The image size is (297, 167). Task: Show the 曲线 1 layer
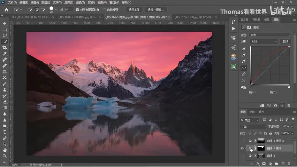point(242,156)
